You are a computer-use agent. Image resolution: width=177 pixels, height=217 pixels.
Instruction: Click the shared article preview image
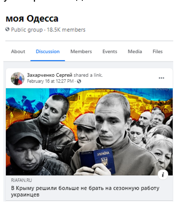(89, 132)
